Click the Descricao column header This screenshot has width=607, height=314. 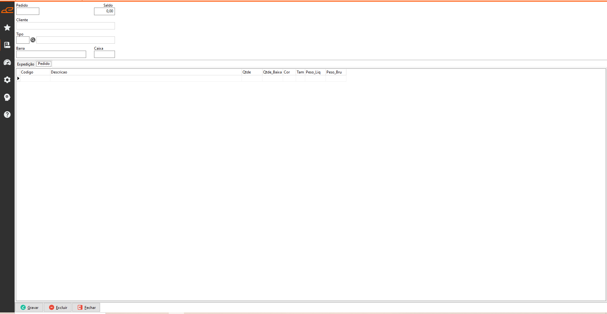[x=146, y=72]
